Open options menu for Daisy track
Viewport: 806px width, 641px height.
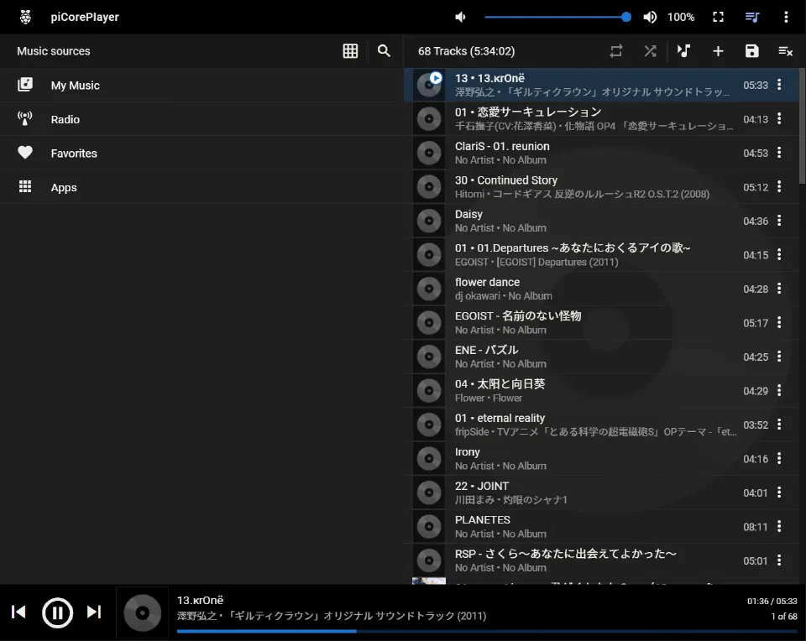779,221
